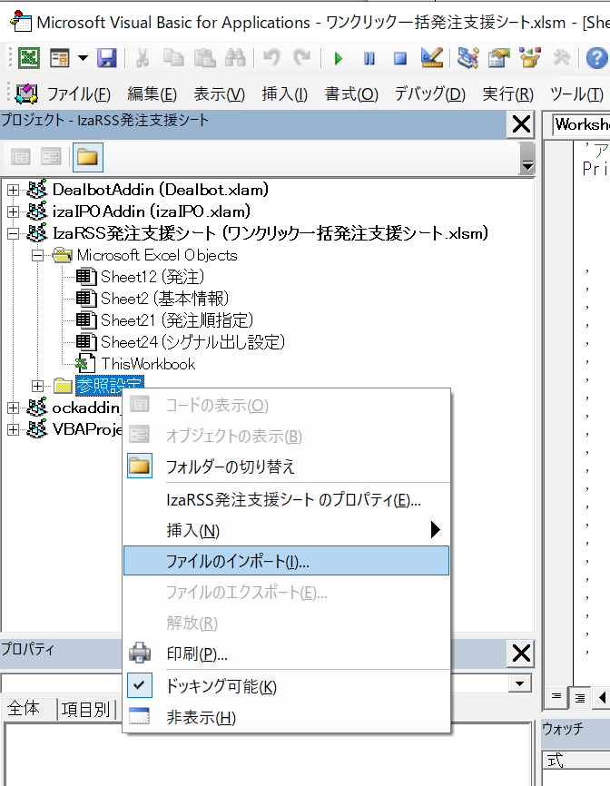The height and width of the screenshot is (786, 610).
Task: Choose 印刷(P)... in the context menu
Action: [x=286, y=653]
